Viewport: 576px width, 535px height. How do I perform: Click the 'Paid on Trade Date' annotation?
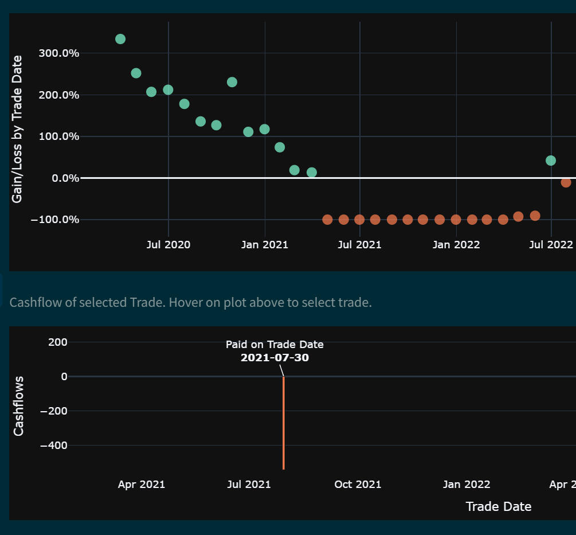(275, 345)
